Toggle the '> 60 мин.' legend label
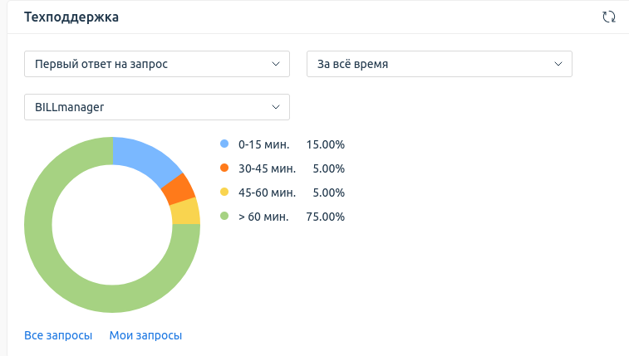 (x=263, y=217)
